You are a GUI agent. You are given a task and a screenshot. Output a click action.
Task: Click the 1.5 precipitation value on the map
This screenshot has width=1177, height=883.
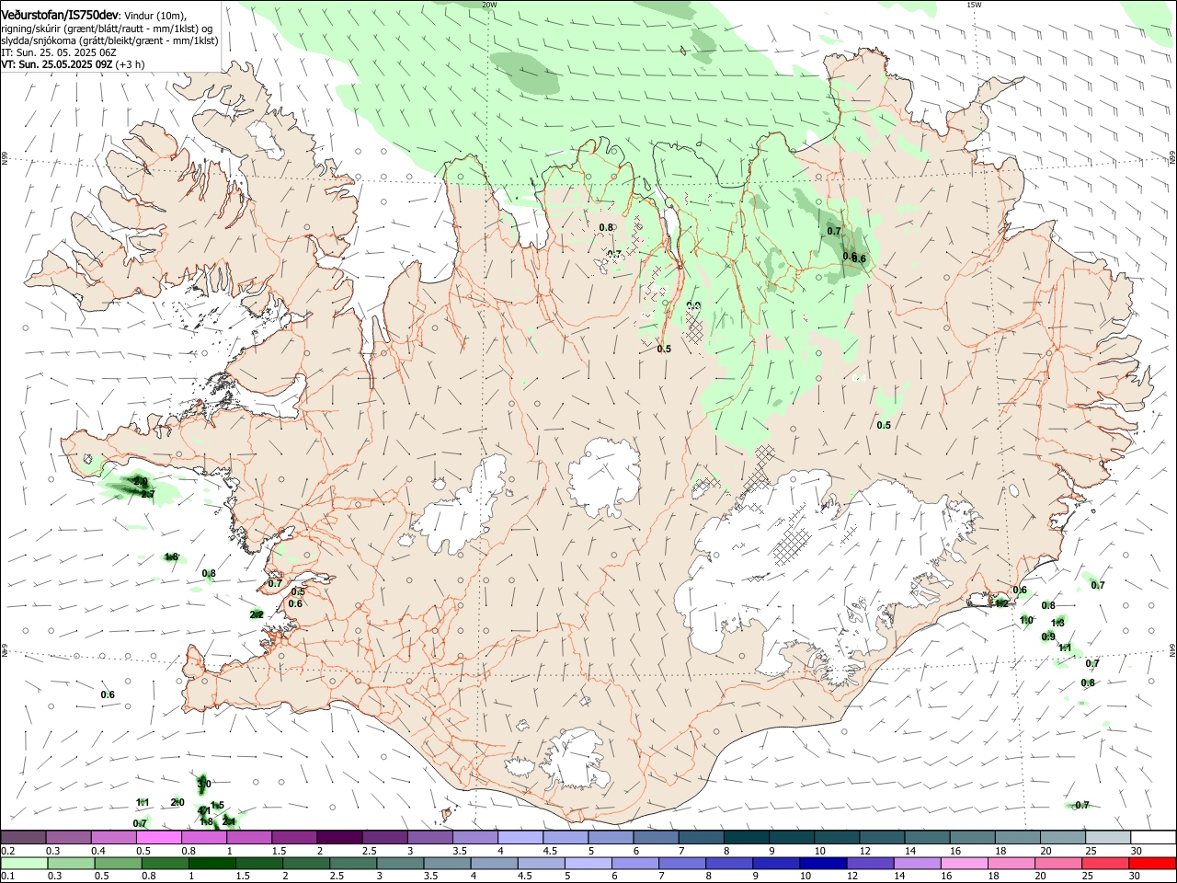pyautogui.click(x=217, y=805)
